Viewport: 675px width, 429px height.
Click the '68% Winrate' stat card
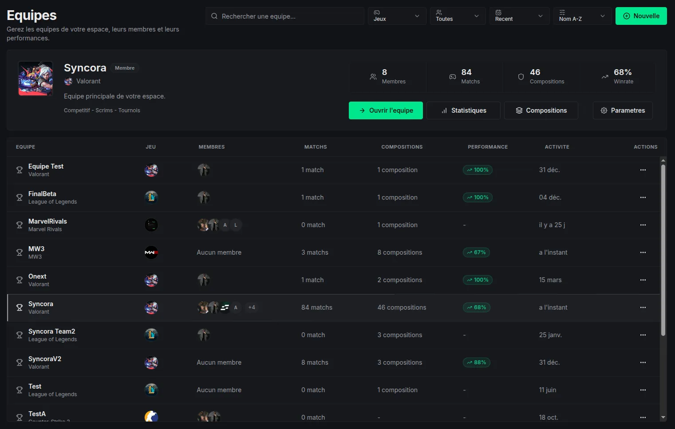(x=618, y=77)
